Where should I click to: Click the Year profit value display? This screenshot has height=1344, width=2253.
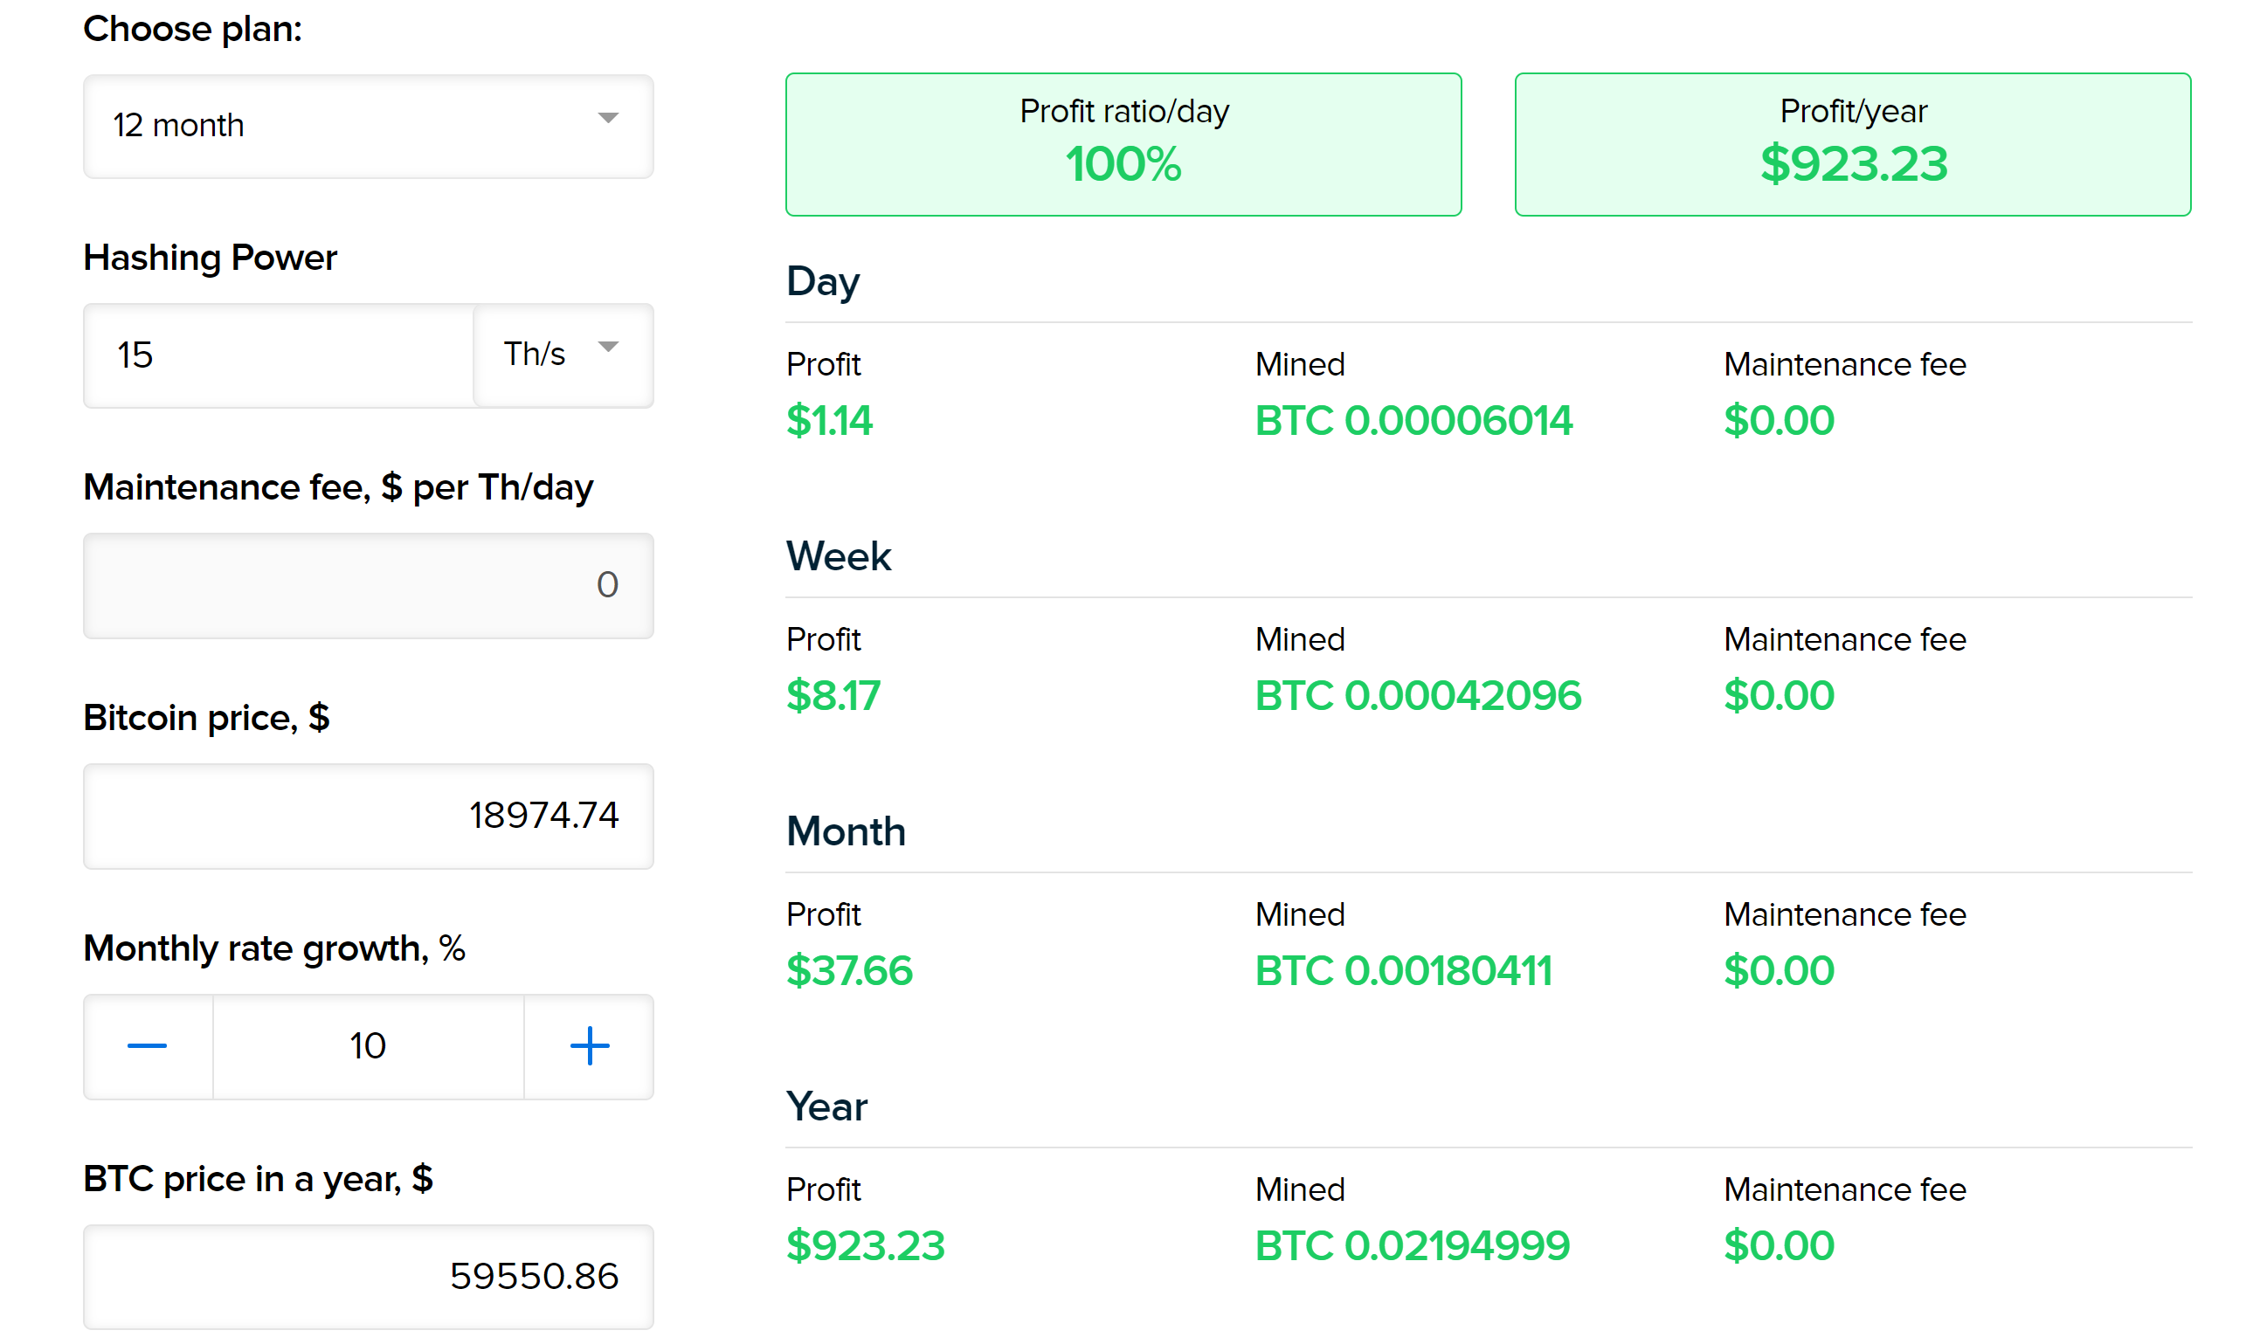click(x=864, y=1280)
